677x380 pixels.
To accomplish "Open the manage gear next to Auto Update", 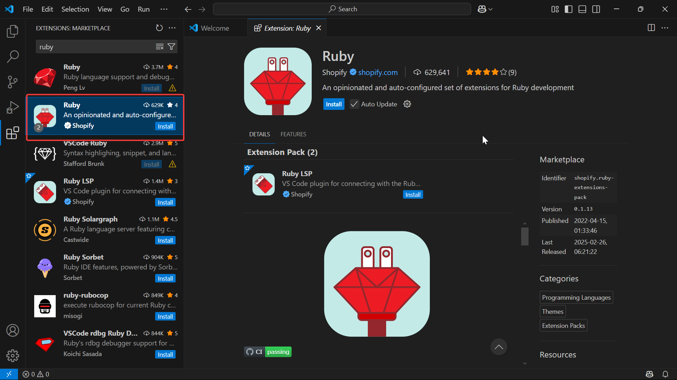I will (407, 104).
